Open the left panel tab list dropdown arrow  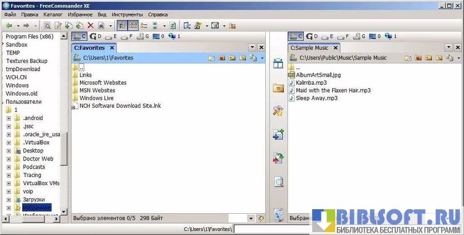251,48
